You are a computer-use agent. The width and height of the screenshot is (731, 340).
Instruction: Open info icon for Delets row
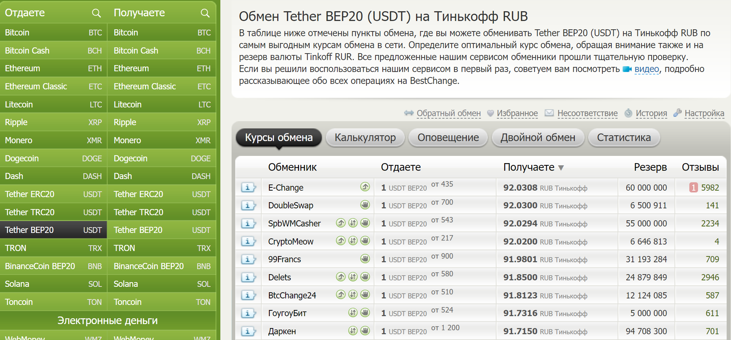point(248,277)
